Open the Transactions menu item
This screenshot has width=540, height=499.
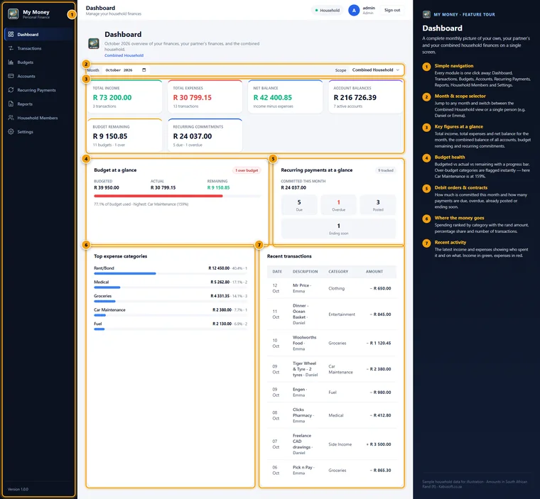coord(39,48)
